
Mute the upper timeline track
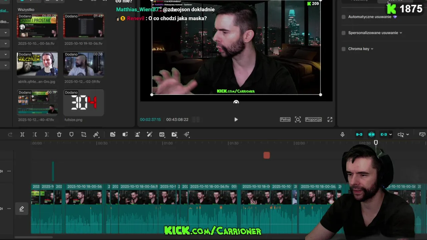2,171
